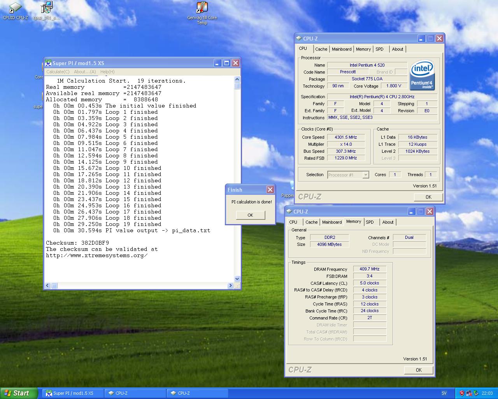
Task: Click the Socket 775 LGA package value
Action: click(367, 79)
